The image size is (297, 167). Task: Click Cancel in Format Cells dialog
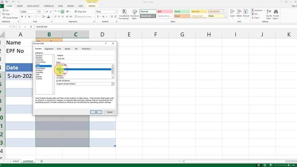[110, 112]
